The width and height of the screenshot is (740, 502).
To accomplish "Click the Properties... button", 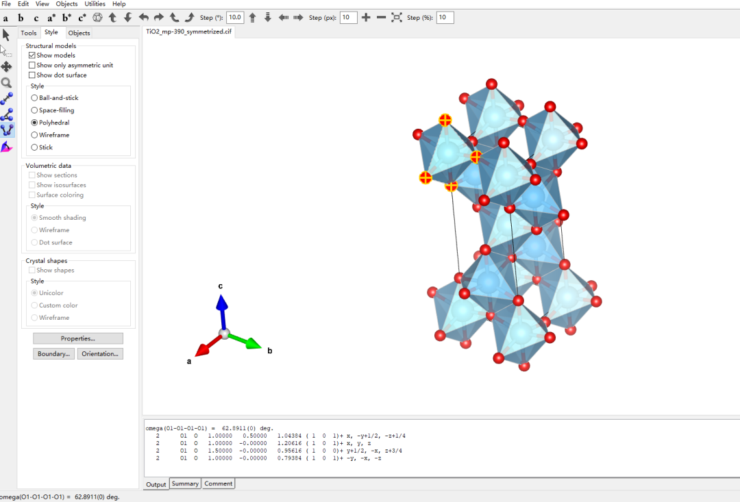I will [x=78, y=338].
